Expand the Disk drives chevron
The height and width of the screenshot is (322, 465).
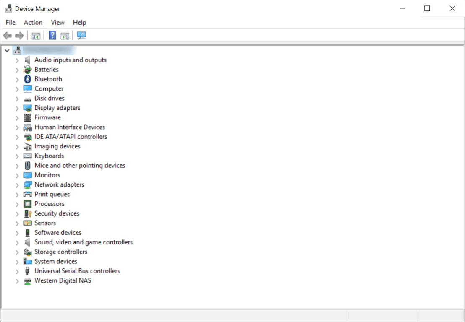coord(17,99)
